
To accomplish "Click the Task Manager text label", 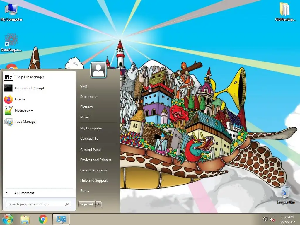I will tap(26, 122).
